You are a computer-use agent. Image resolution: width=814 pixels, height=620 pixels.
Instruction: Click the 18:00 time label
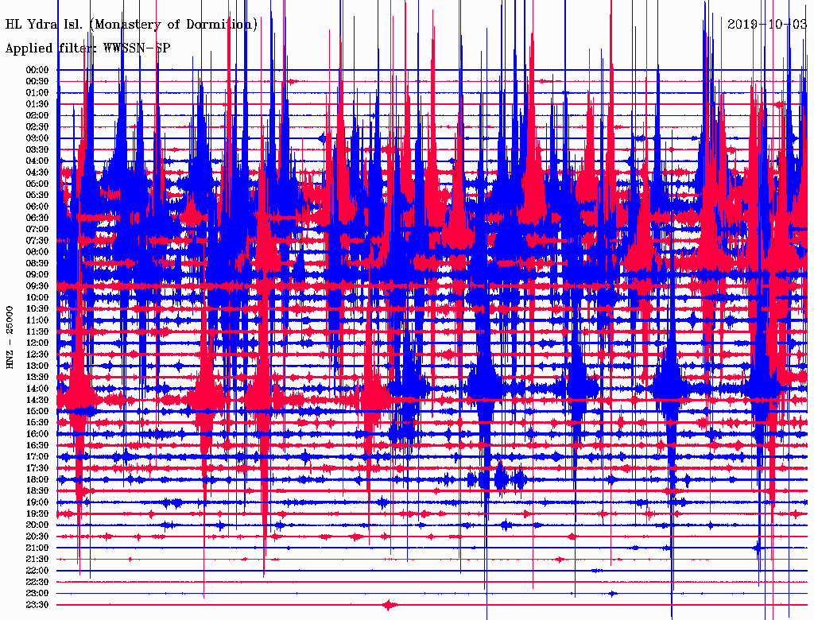click(x=37, y=480)
